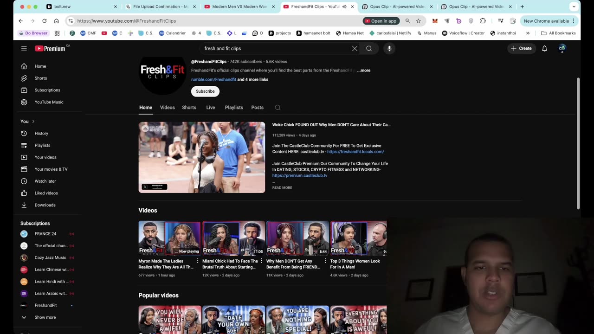The image size is (594, 334).
Task: Click New Chrome available update button
Action: pyautogui.click(x=549, y=21)
